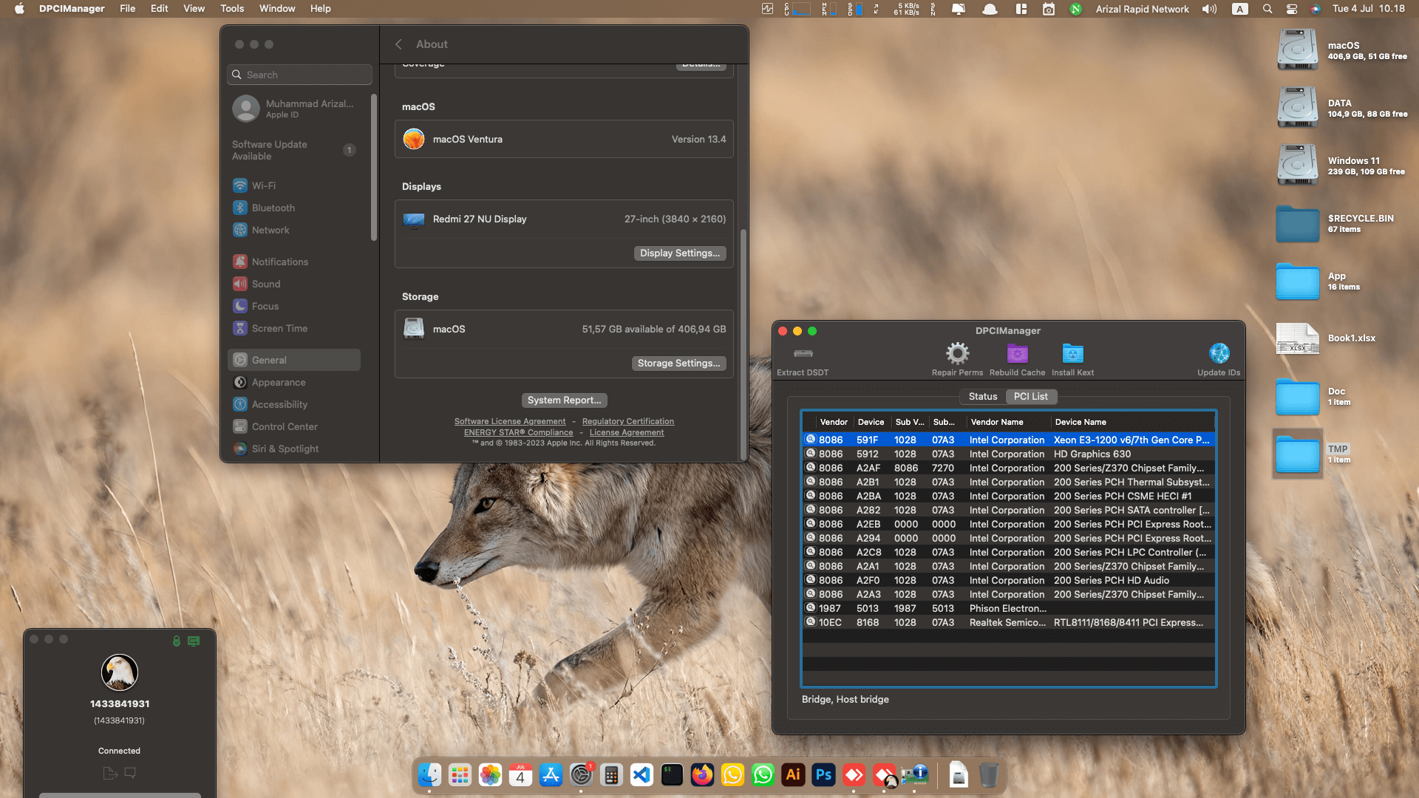
Task: Click Extract DSDT in DPCIManager toolbar
Action: click(x=803, y=361)
